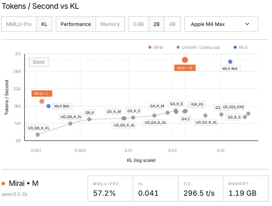Click the qwen3.5-2b model name
The image size is (272, 206).
[14, 194]
